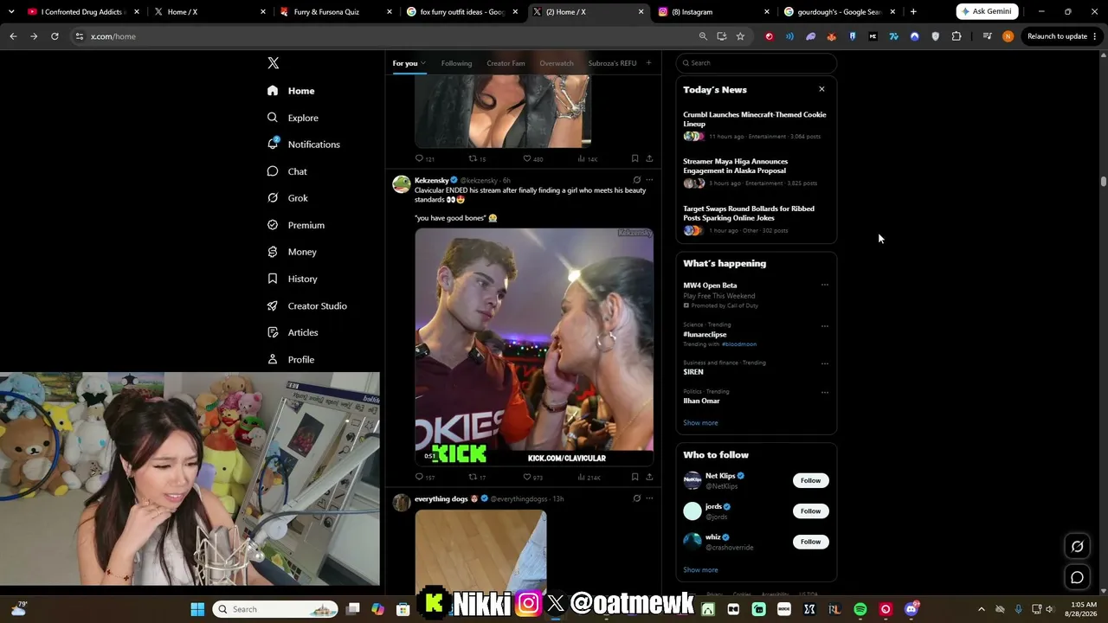Open Chat in the sidebar
The image size is (1108, 623).
pos(287,171)
